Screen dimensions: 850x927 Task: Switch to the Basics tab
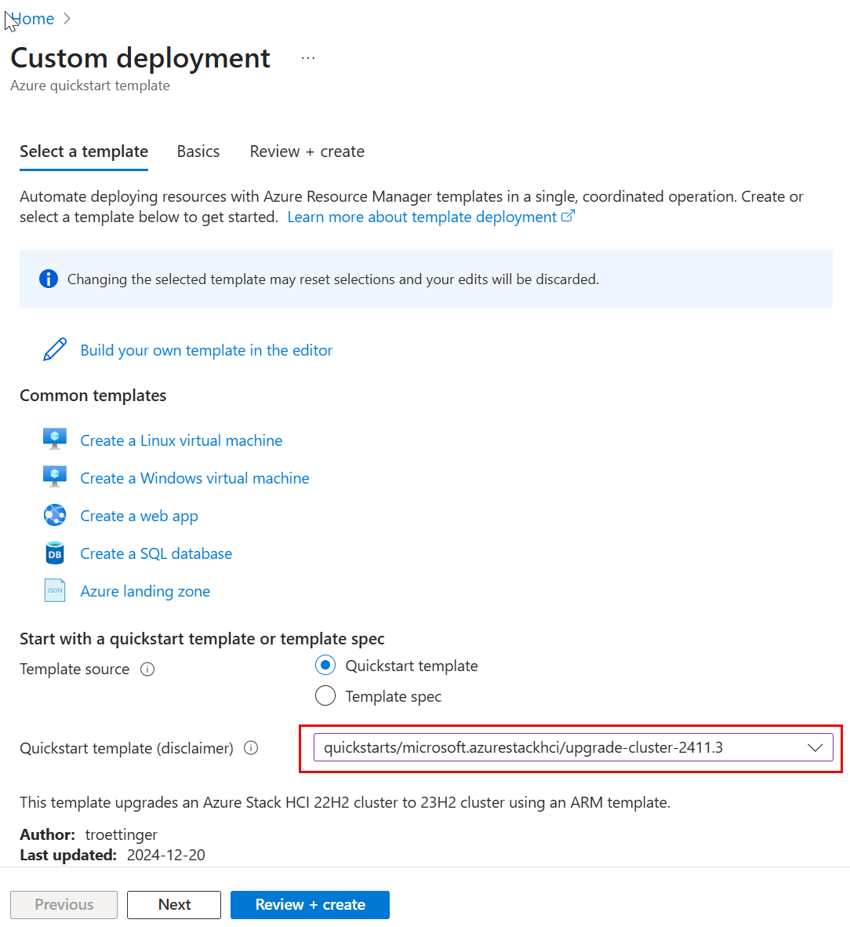tap(198, 151)
